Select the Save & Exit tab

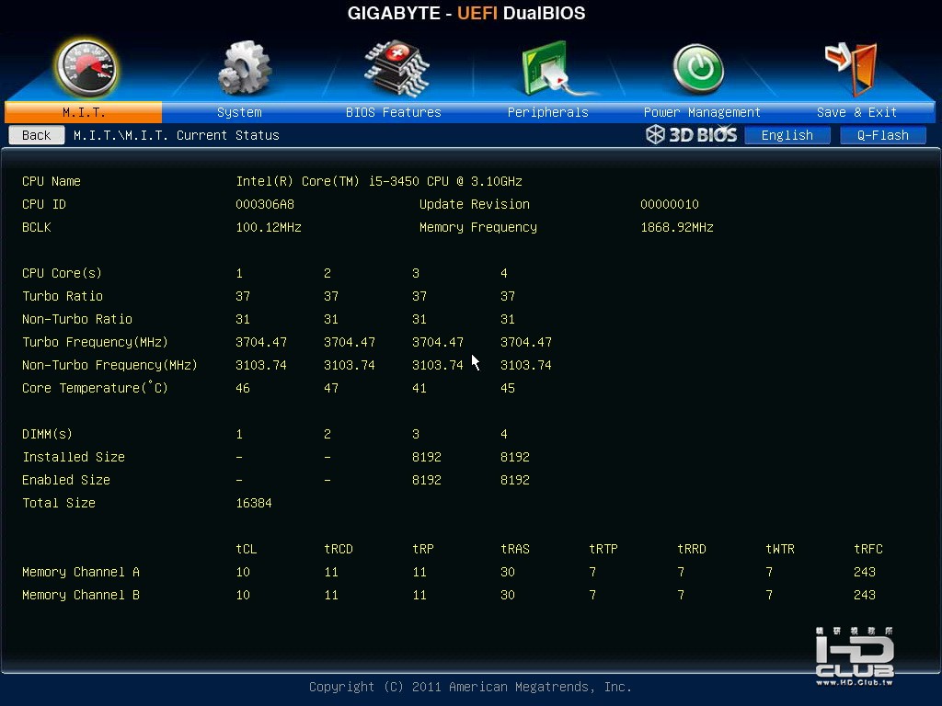856,112
